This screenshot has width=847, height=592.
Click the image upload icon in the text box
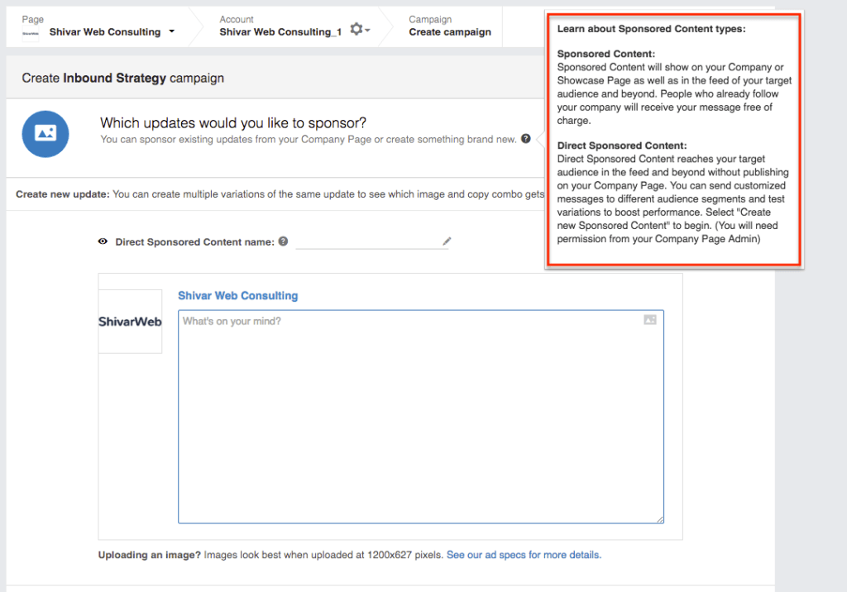tap(650, 320)
